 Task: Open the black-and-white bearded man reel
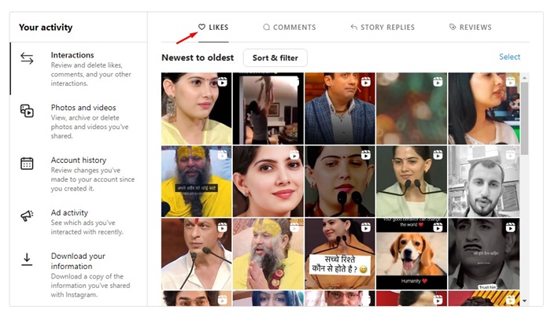[484, 181]
